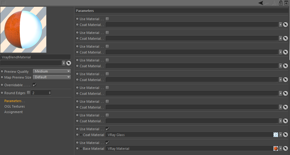
Task: Click picker icon below VrayBlendMaterial name
Action: [x=69, y=63]
